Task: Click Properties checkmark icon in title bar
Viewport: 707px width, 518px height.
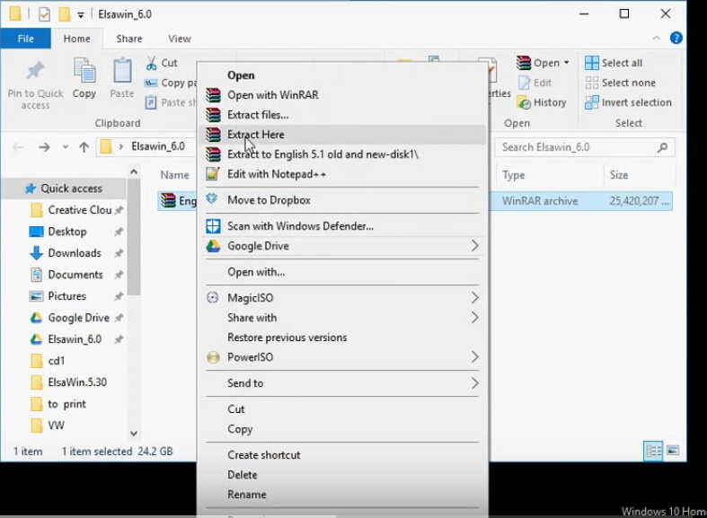Action: point(44,14)
